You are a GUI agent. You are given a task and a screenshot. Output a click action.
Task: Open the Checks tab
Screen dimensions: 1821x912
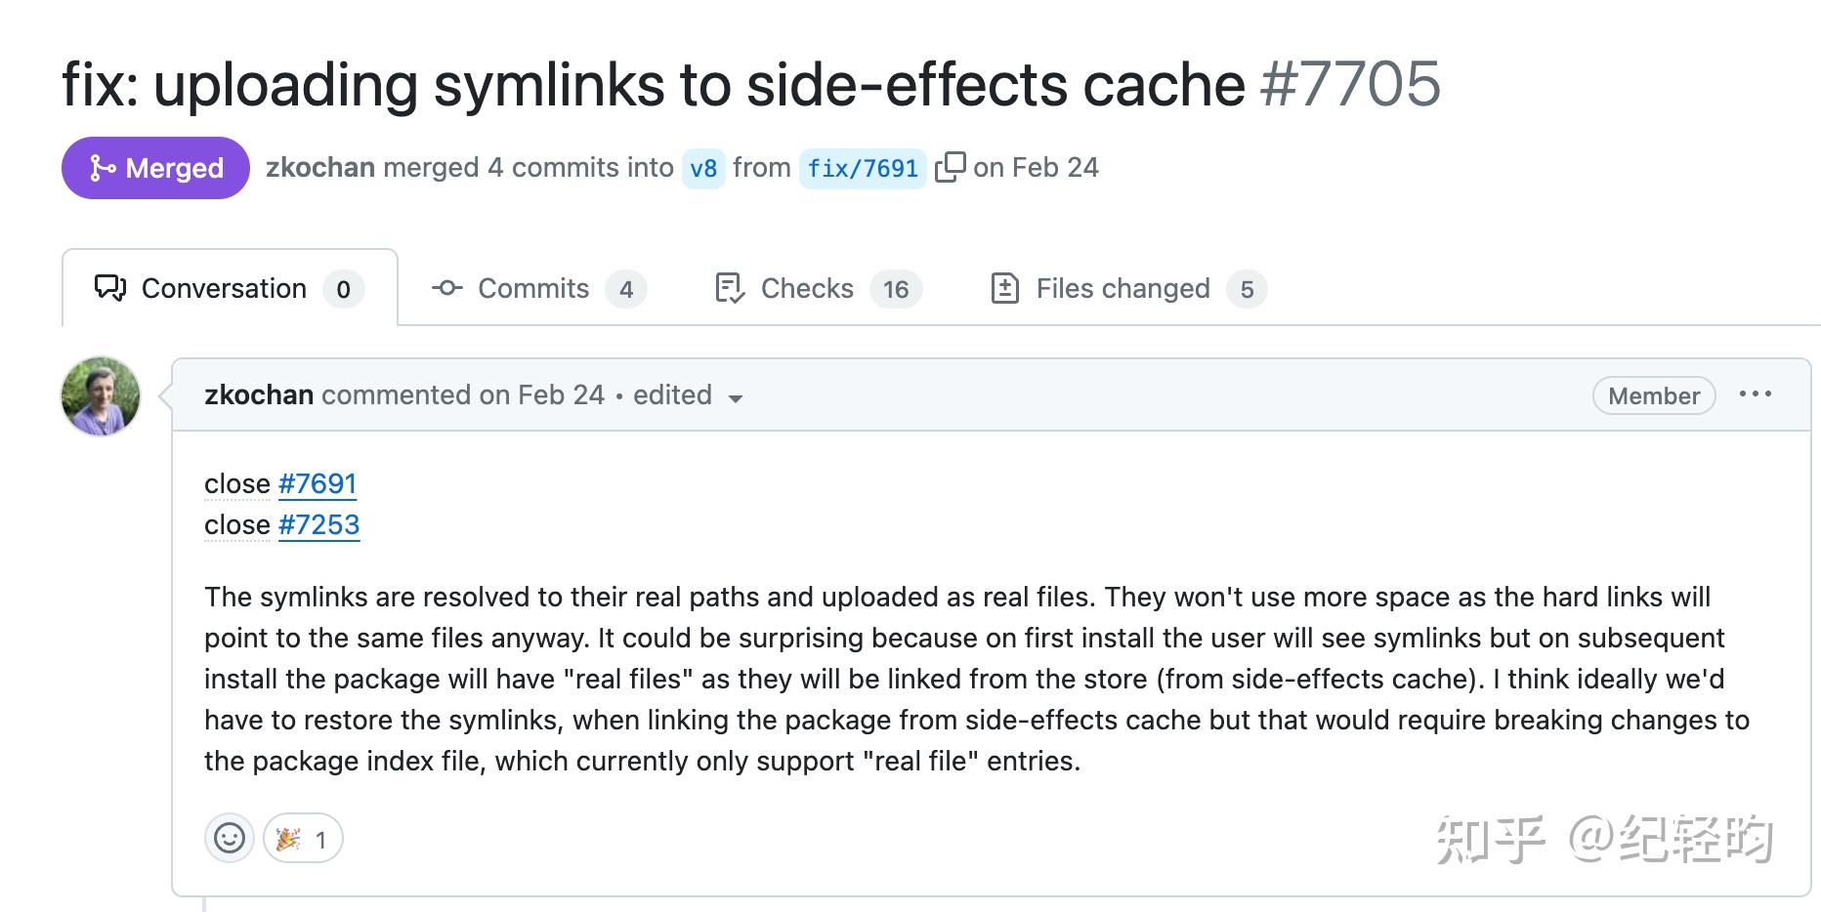(x=818, y=288)
